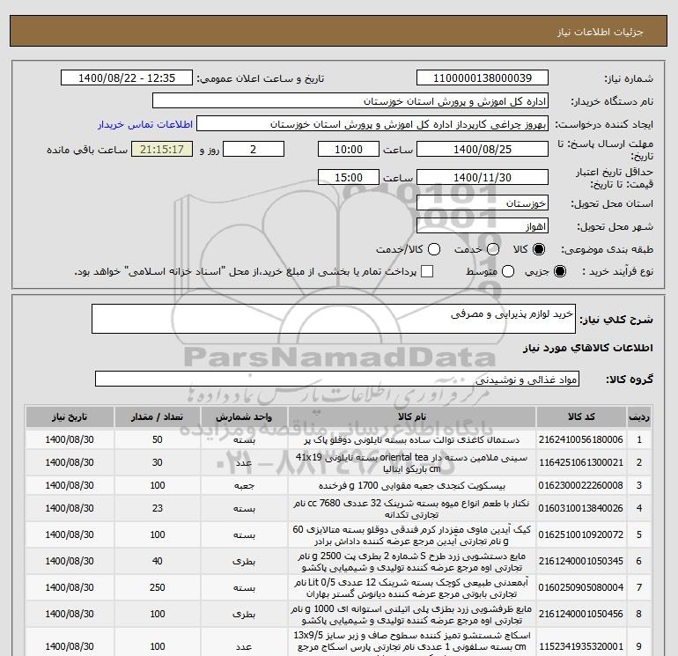Click the مایع ظرفشویی زرد item name
Viewport: 678px width, 656px height.
[x=412, y=614]
